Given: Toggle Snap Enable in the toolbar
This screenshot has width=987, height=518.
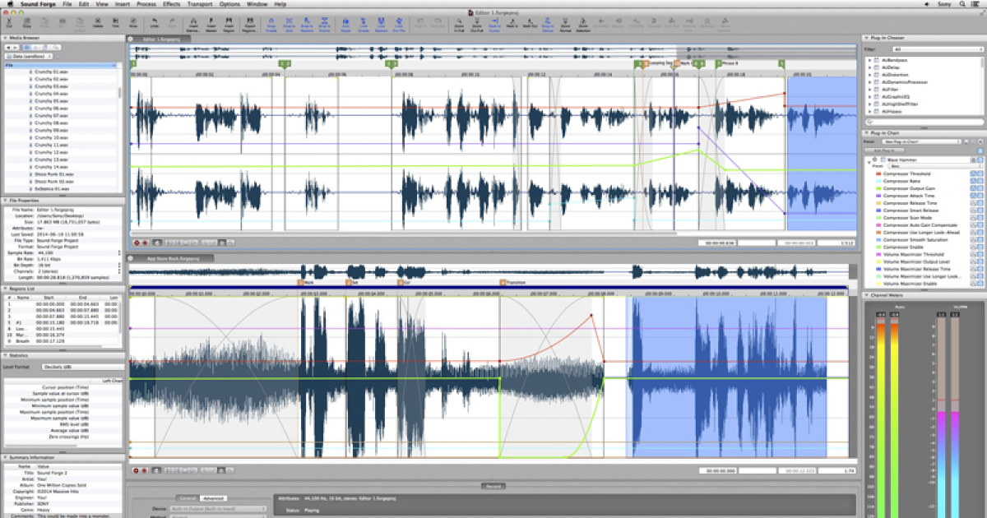Looking at the screenshot, I should [271, 24].
